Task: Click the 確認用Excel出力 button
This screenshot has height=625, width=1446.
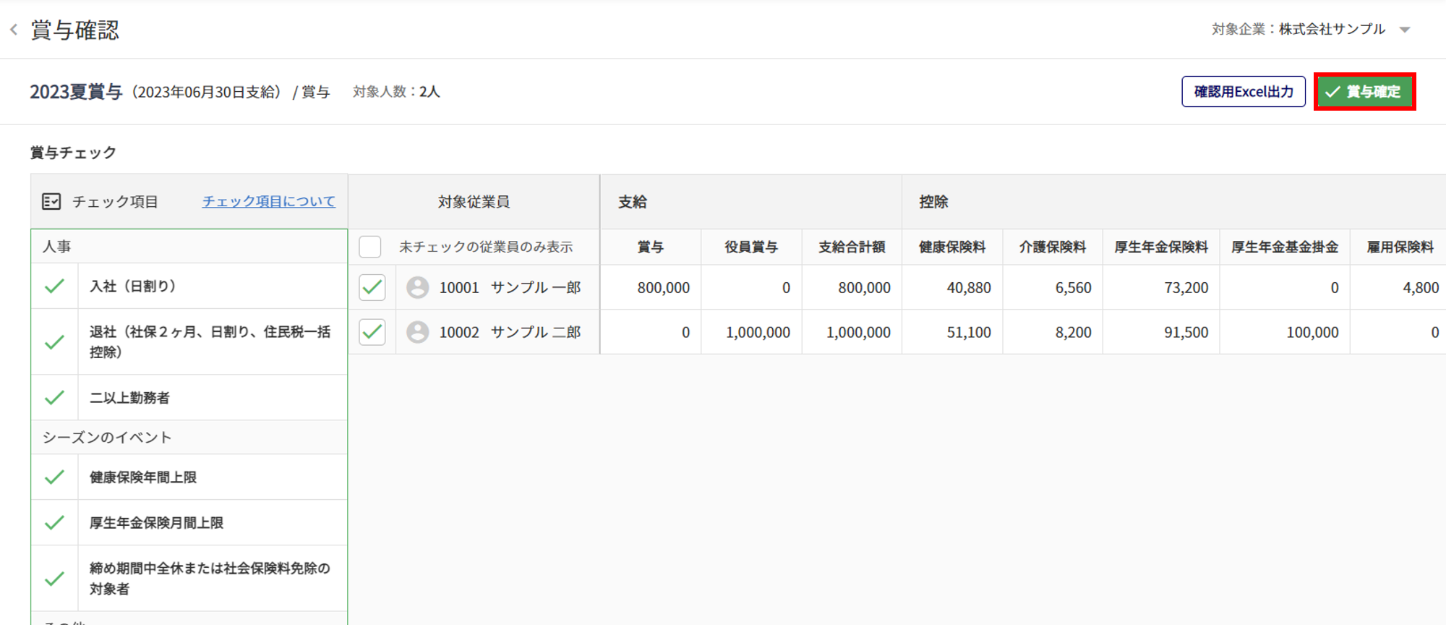Action: tap(1244, 92)
